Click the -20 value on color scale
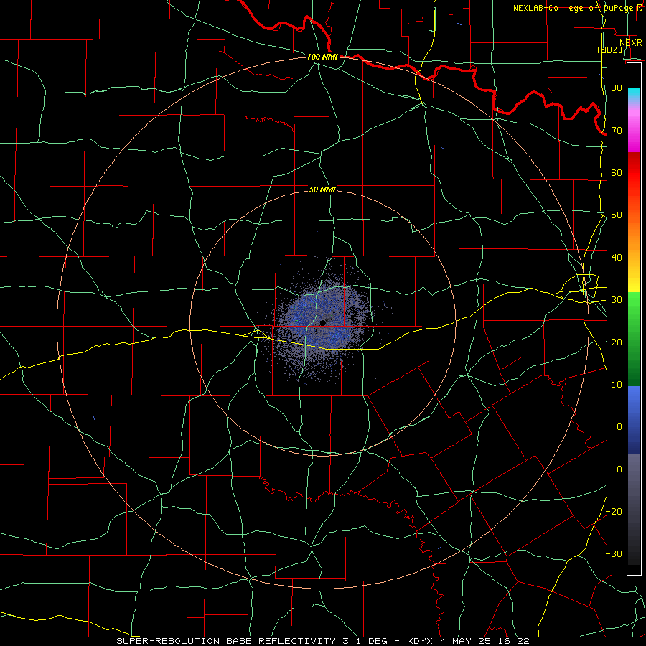Viewport: 646px width, 646px height. (614, 511)
